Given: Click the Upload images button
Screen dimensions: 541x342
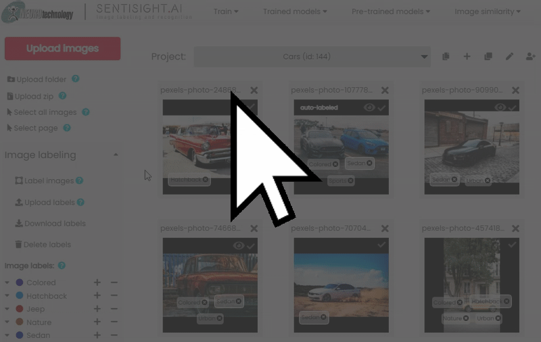Looking at the screenshot, I should pyautogui.click(x=62, y=49).
